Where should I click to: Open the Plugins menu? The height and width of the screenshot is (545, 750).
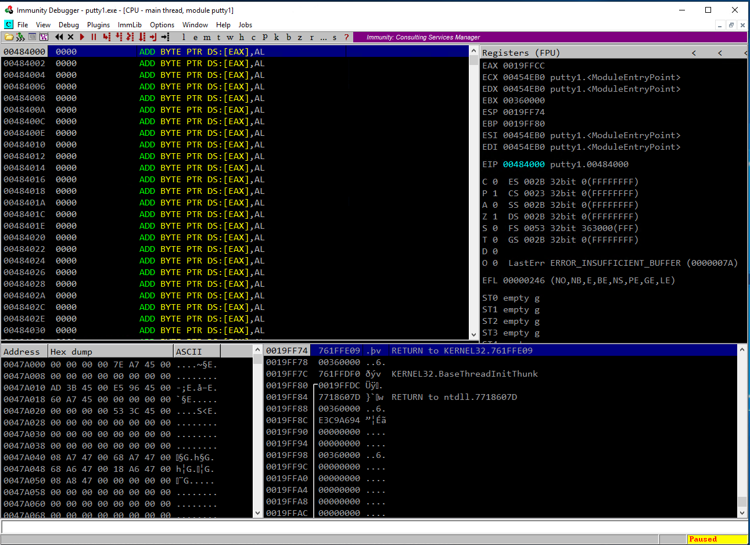tap(98, 25)
